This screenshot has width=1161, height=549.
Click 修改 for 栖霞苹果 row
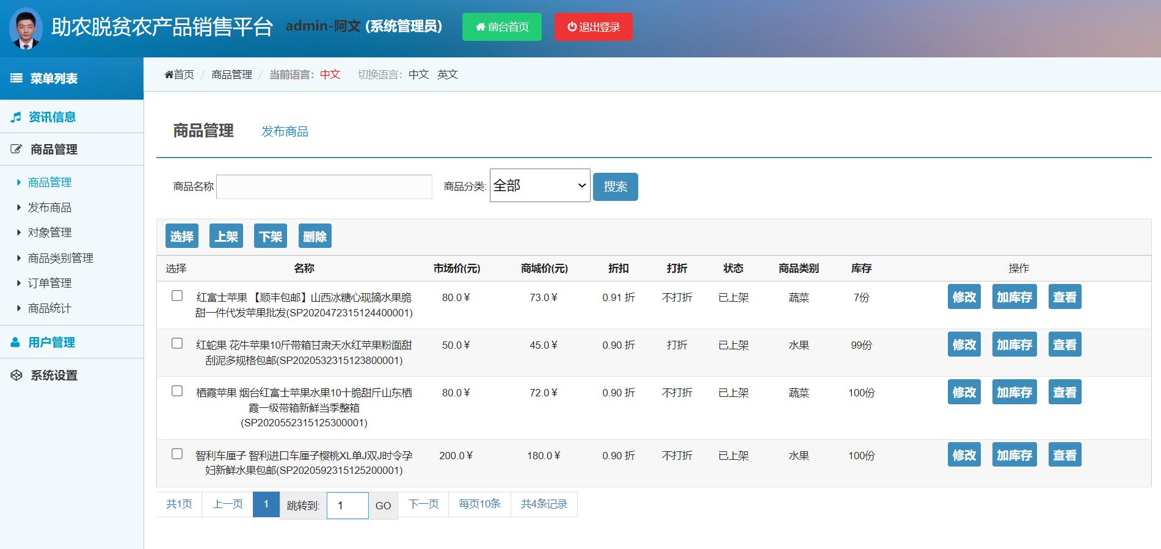(964, 392)
